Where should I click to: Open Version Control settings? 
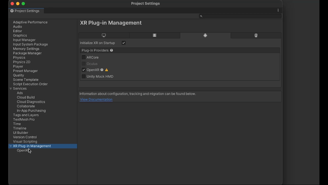click(x=25, y=137)
